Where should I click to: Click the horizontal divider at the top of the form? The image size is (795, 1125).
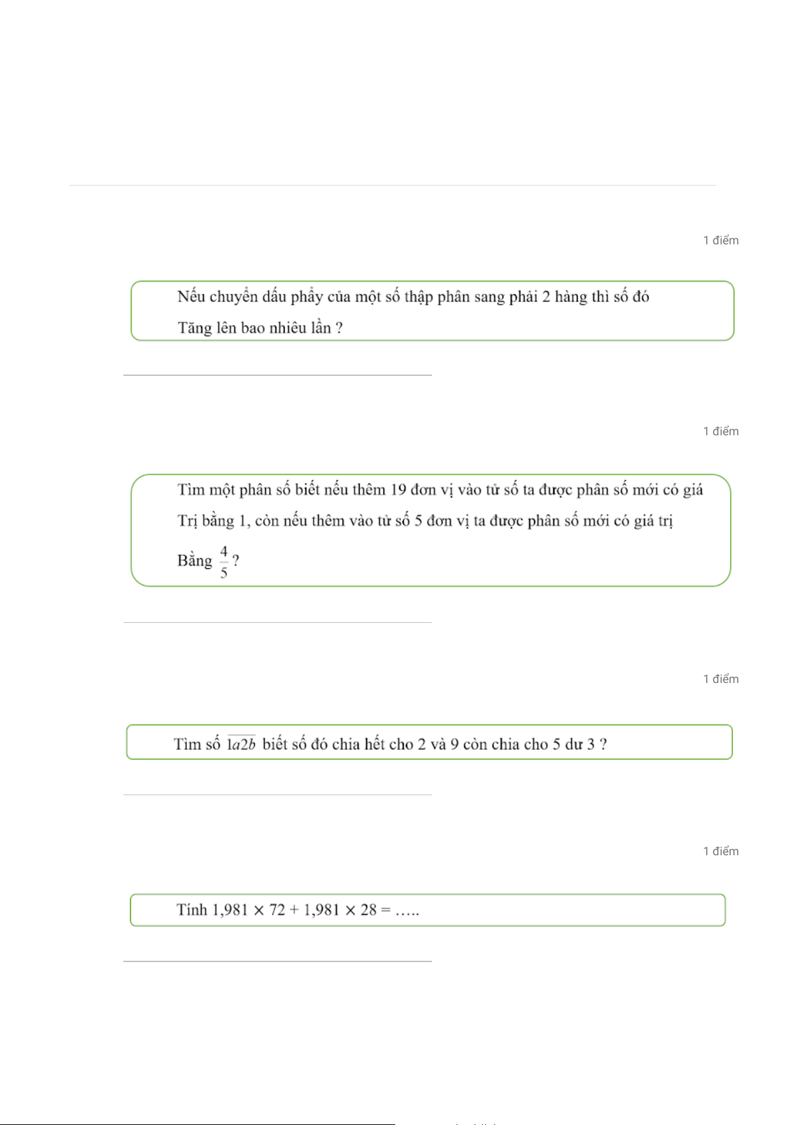coord(392,185)
